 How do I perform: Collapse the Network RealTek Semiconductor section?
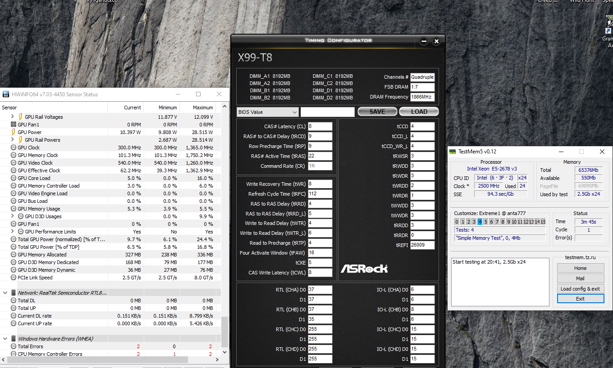[5, 293]
